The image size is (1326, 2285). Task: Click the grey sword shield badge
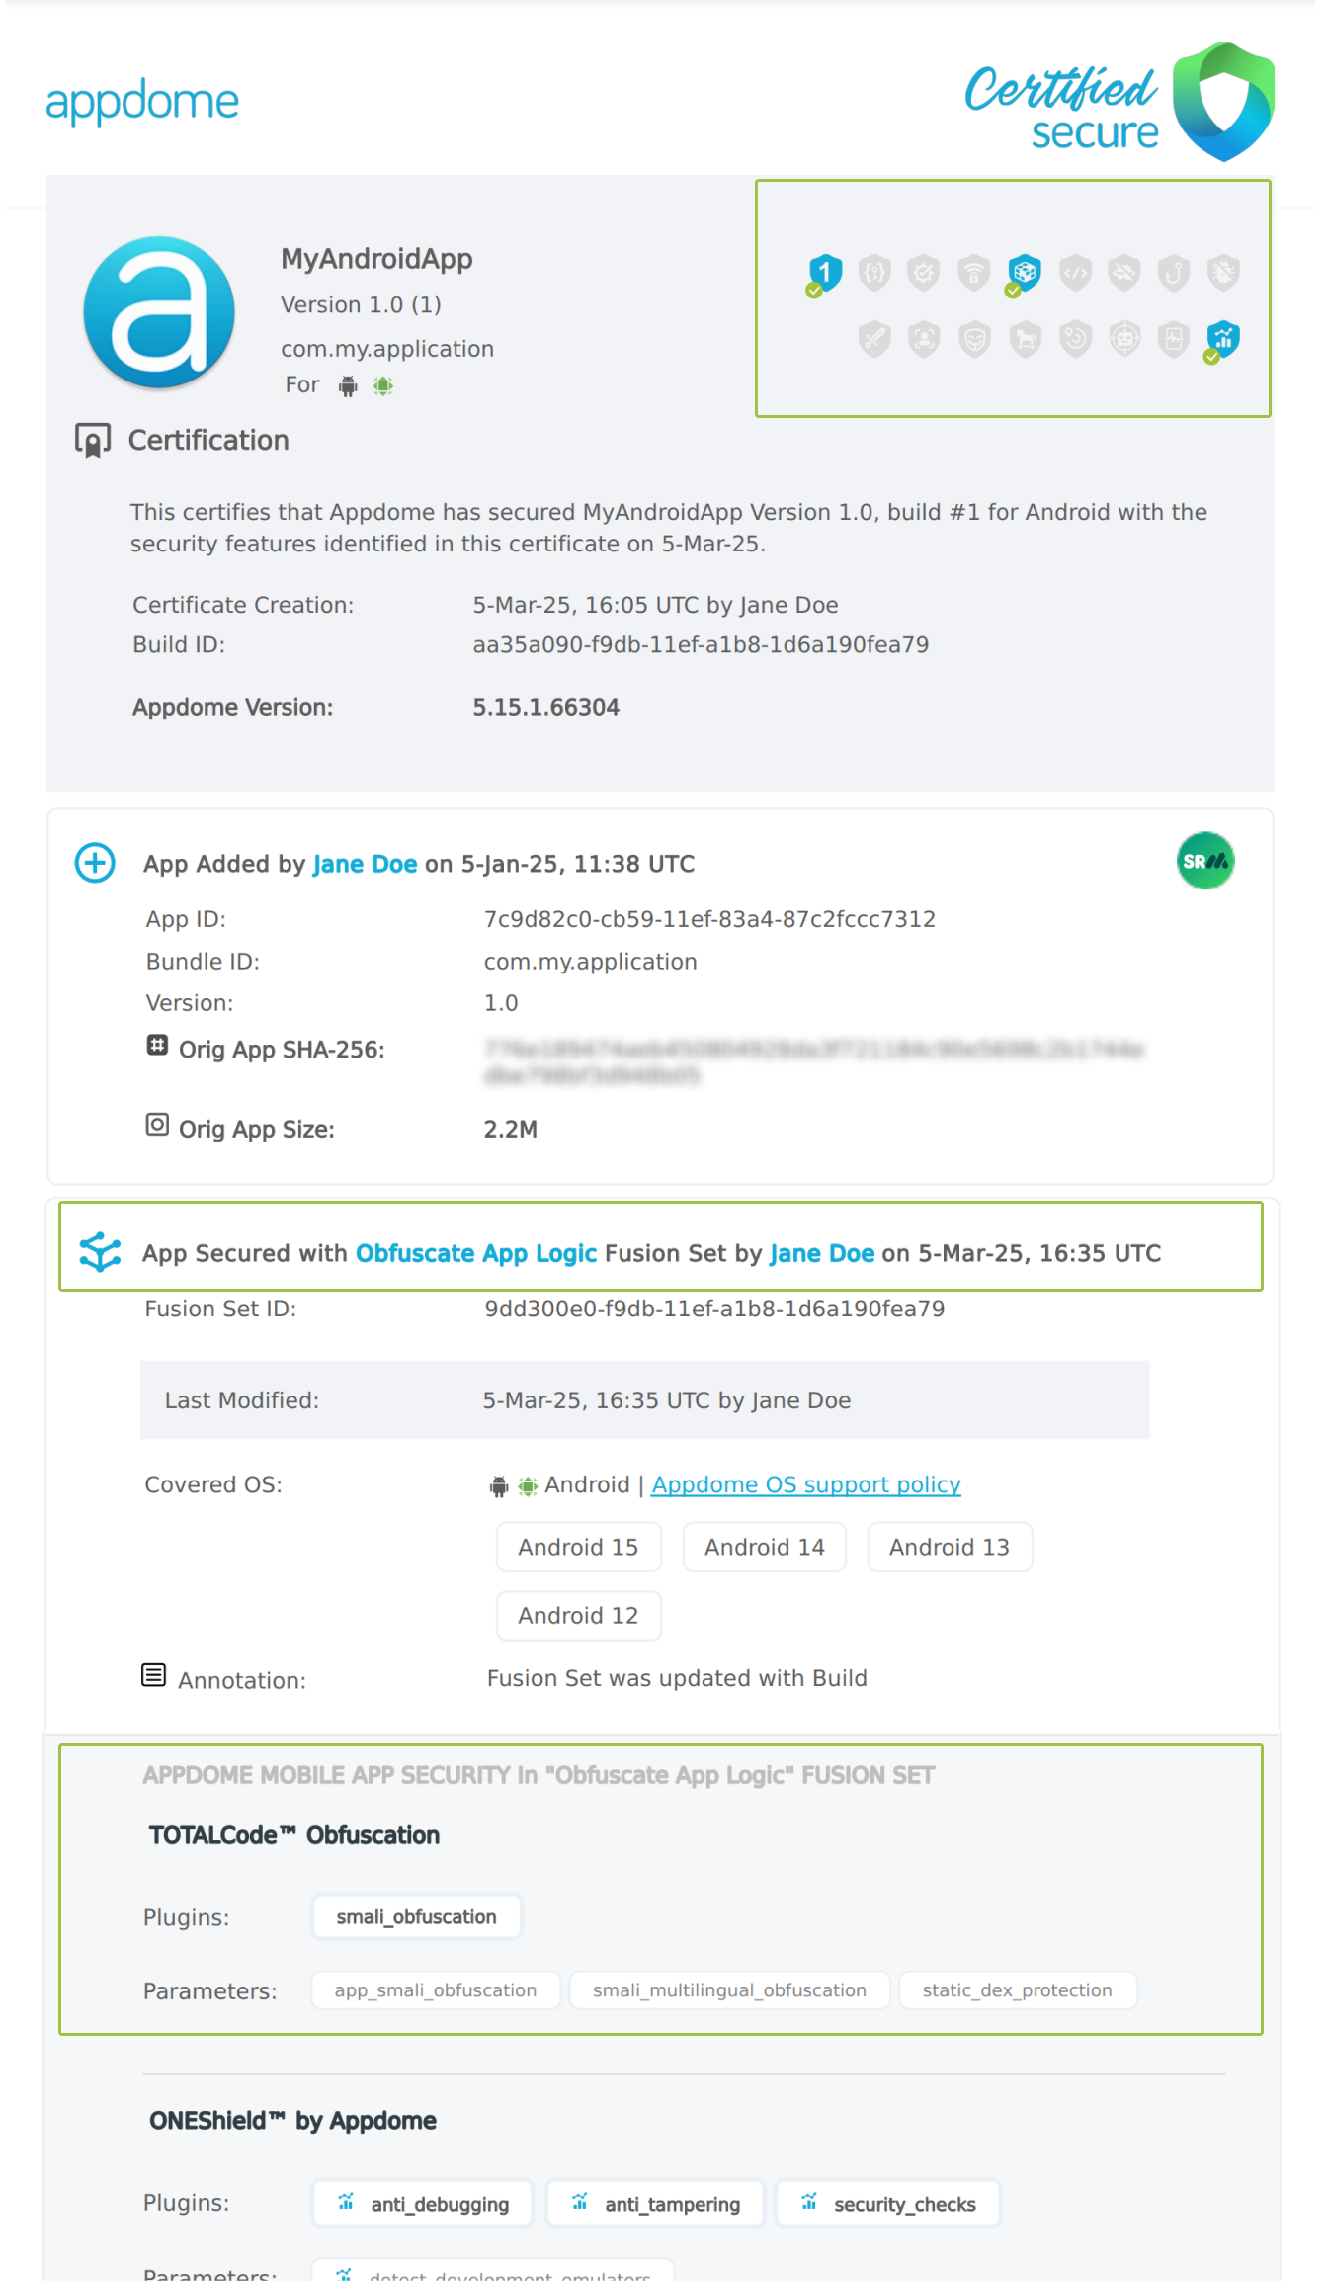point(874,339)
